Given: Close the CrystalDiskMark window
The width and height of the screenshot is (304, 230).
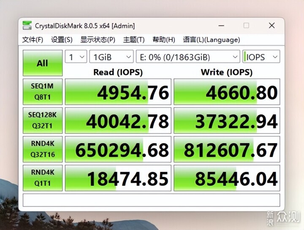Looking at the screenshot, I should coord(271,26).
